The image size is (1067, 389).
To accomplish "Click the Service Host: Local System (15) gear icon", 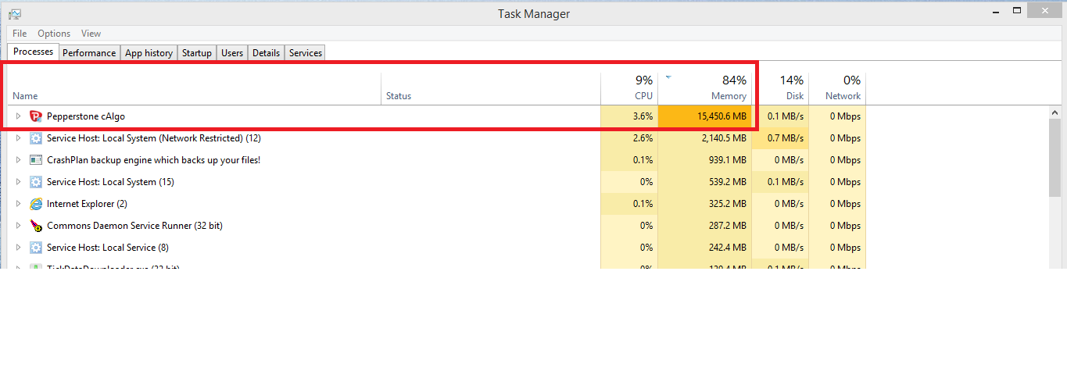I will click(35, 182).
